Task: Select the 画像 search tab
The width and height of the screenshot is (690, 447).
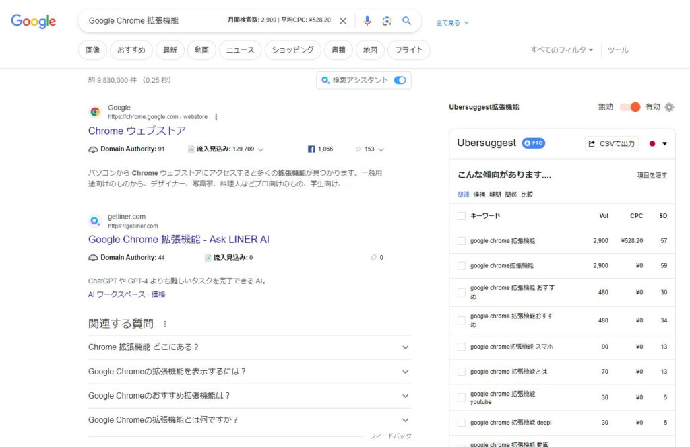Action: point(92,50)
